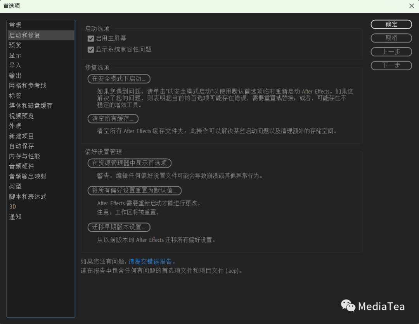The image size is (419, 324).
Task: Close the 首选项 dialog window
Action: pos(412,6)
